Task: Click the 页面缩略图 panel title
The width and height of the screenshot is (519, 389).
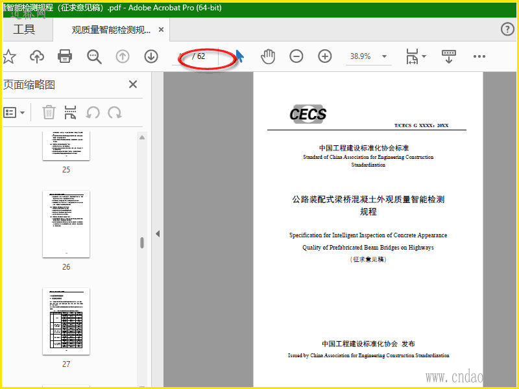Action: tap(29, 85)
